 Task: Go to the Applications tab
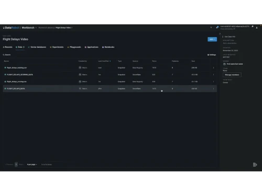click(92, 47)
